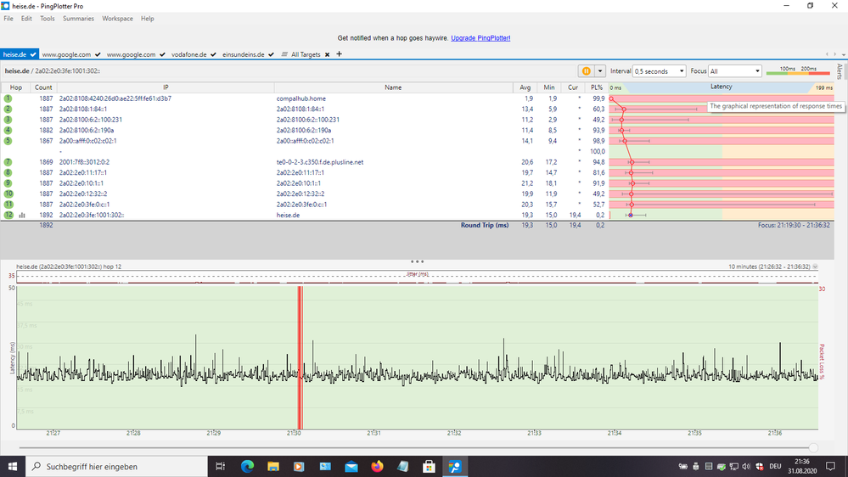Sort the table by the PL% column header
The width and height of the screenshot is (848, 477).
coord(597,87)
